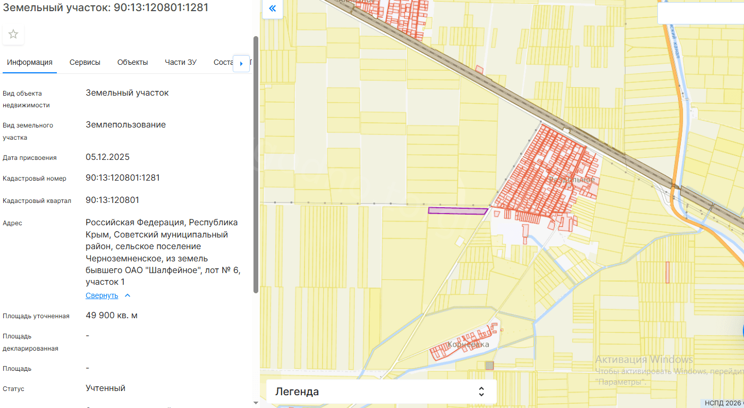This screenshot has width=744, height=408.
Task: Select the isolated narrow red parcel on map
Action: coord(667,272)
